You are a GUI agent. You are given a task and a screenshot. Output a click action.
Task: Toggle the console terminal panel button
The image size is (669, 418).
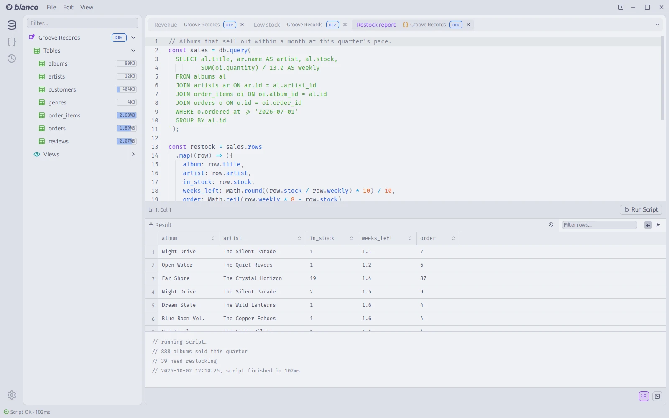click(x=657, y=396)
